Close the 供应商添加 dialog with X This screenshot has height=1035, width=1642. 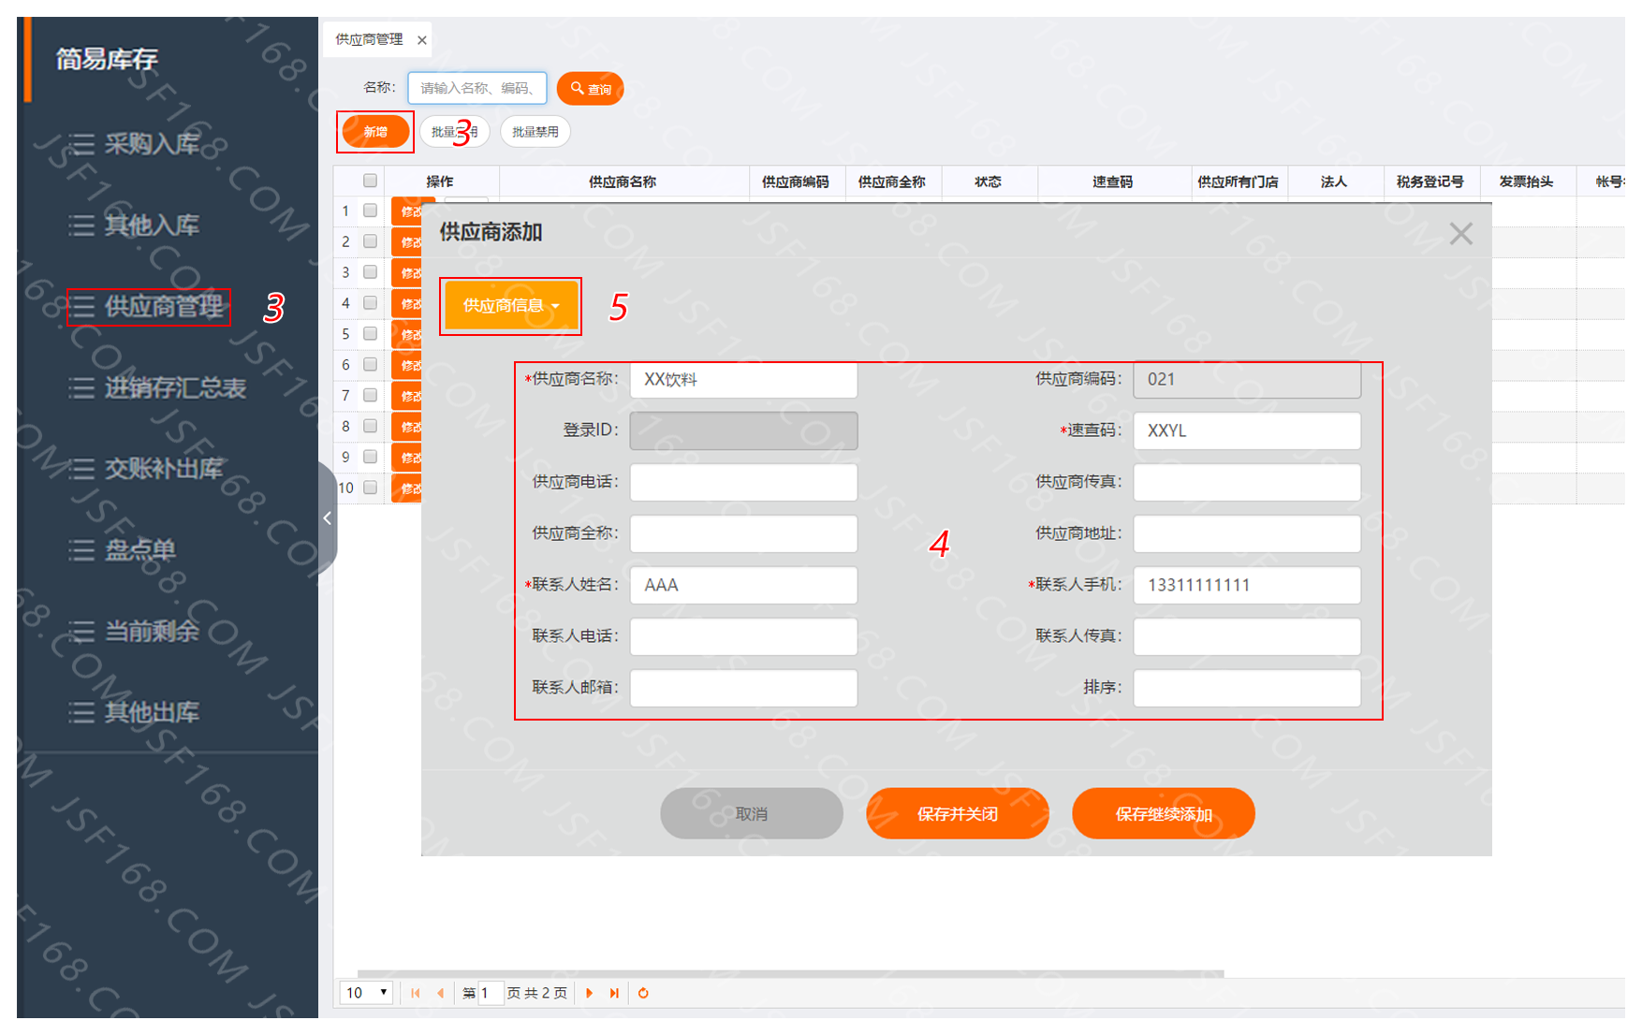1460,233
